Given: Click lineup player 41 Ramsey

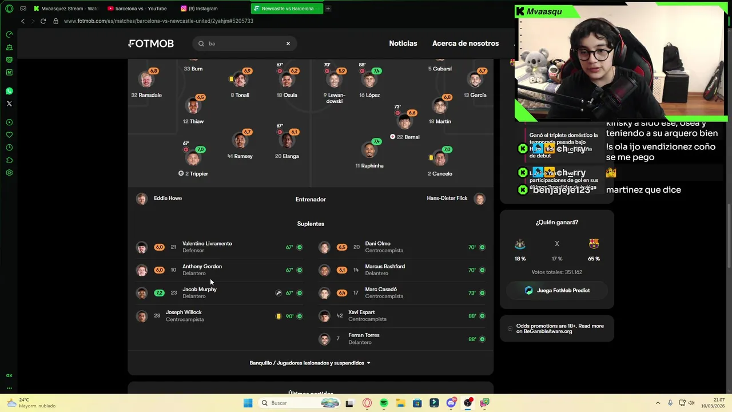Looking at the screenshot, I should pyautogui.click(x=240, y=145).
